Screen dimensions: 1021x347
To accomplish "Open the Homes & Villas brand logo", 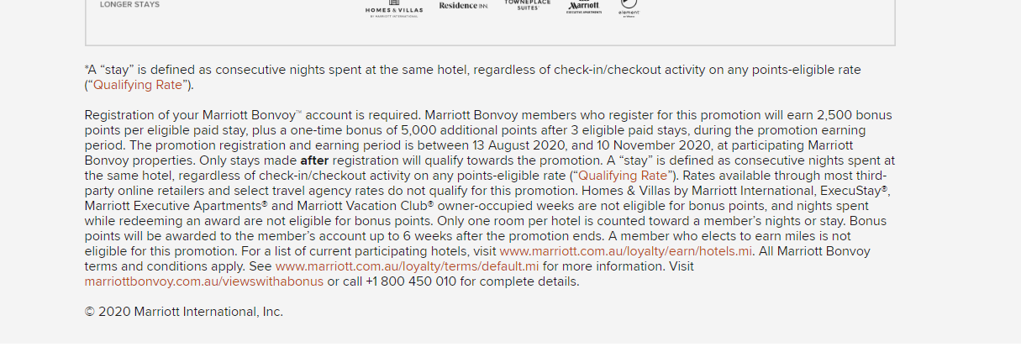I will coord(394,11).
